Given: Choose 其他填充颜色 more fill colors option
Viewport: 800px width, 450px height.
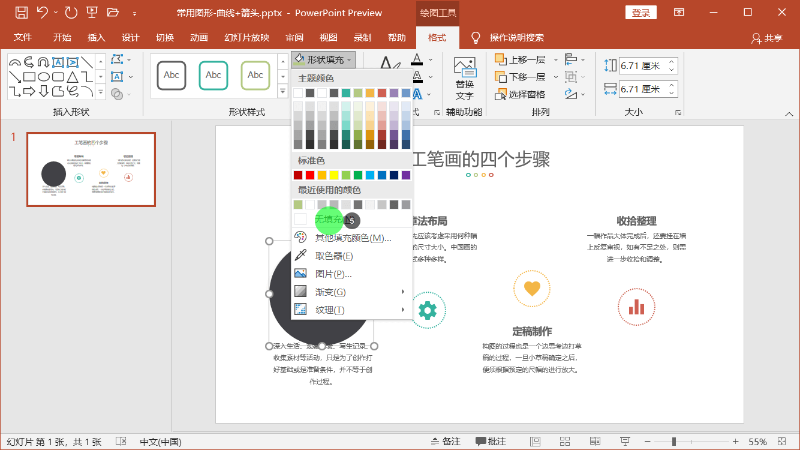Looking at the screenshot, I should pyautogui.click(x=352, y=238).
